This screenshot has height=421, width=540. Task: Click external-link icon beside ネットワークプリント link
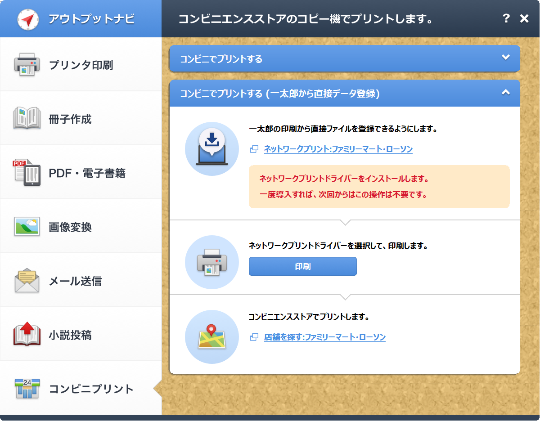point(253,149)
